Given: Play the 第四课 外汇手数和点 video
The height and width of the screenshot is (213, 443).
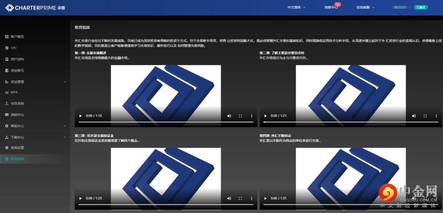Looking at the screenshot, I should pos(265,198).
